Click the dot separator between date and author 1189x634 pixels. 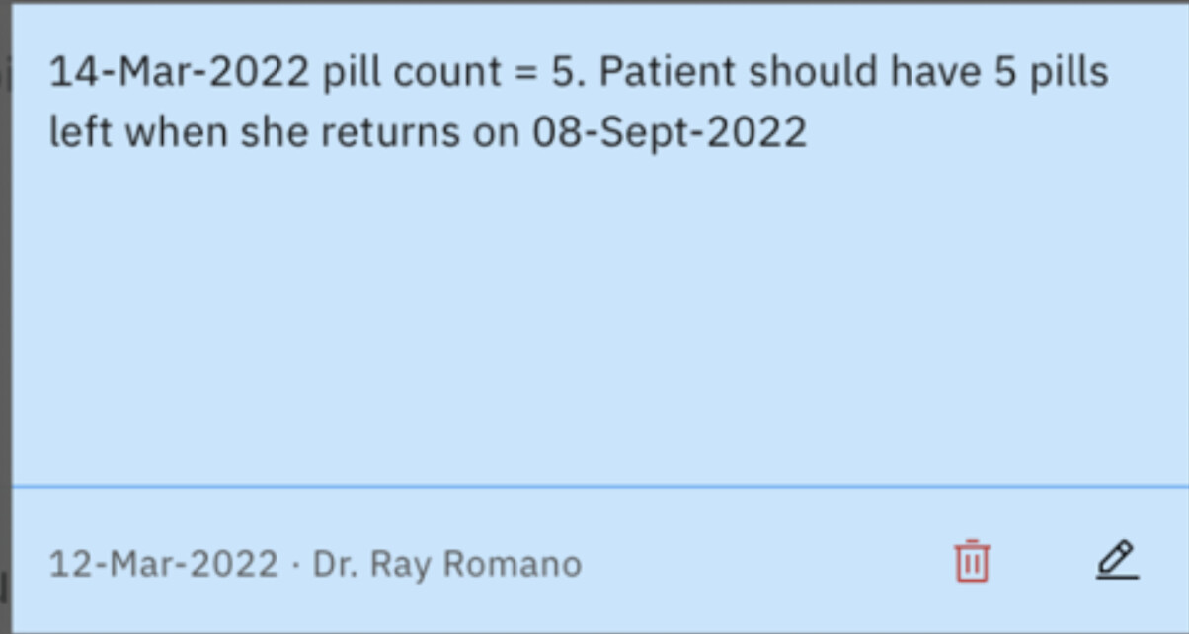[x=295, y=565]
